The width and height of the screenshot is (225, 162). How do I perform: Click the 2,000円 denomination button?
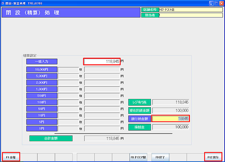[42, 82]
